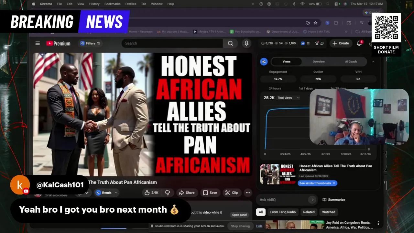
Task: Click Open panel button
Action: (239, 215)
